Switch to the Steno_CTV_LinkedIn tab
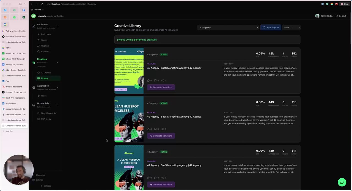The height and width of the screenshot is (191, 352). 14,64
